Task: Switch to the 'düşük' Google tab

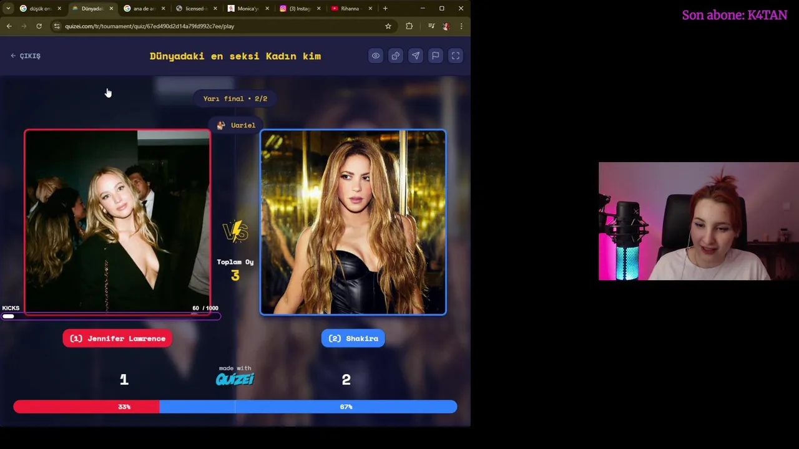Action: pyautogui.click(x=39, y=9)
